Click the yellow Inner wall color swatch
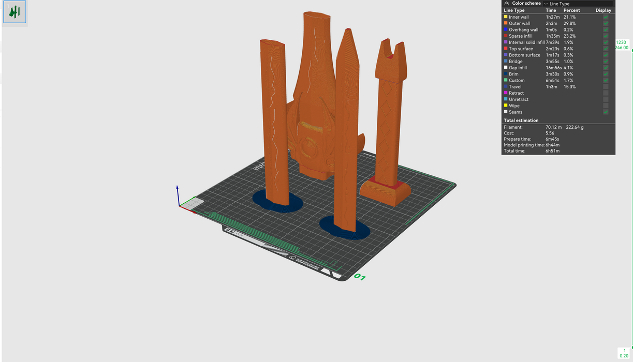 pyautogui.click(x=506, y=17)
